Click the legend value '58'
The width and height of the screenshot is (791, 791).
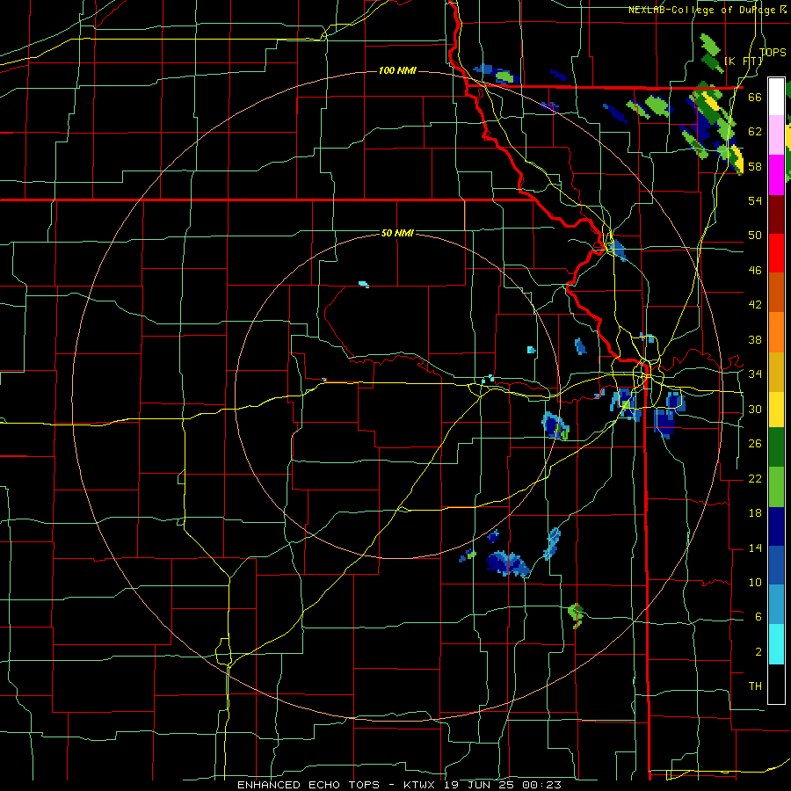click(755, 166)
